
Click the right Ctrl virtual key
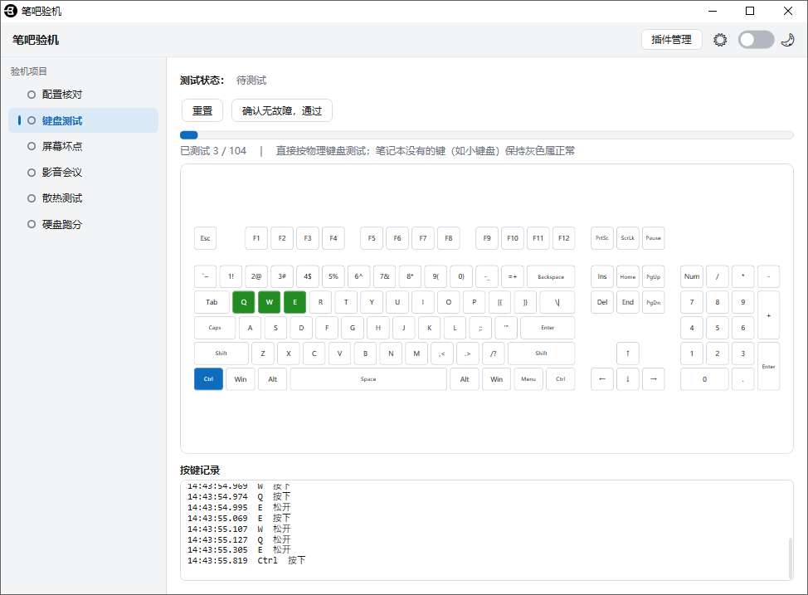pos(561,379)
